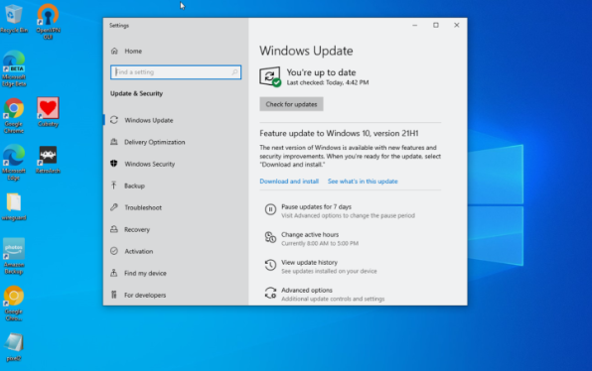The image size is (592, 371).
Task: Click the For developers icon
Action: click(x=113, y=295)
